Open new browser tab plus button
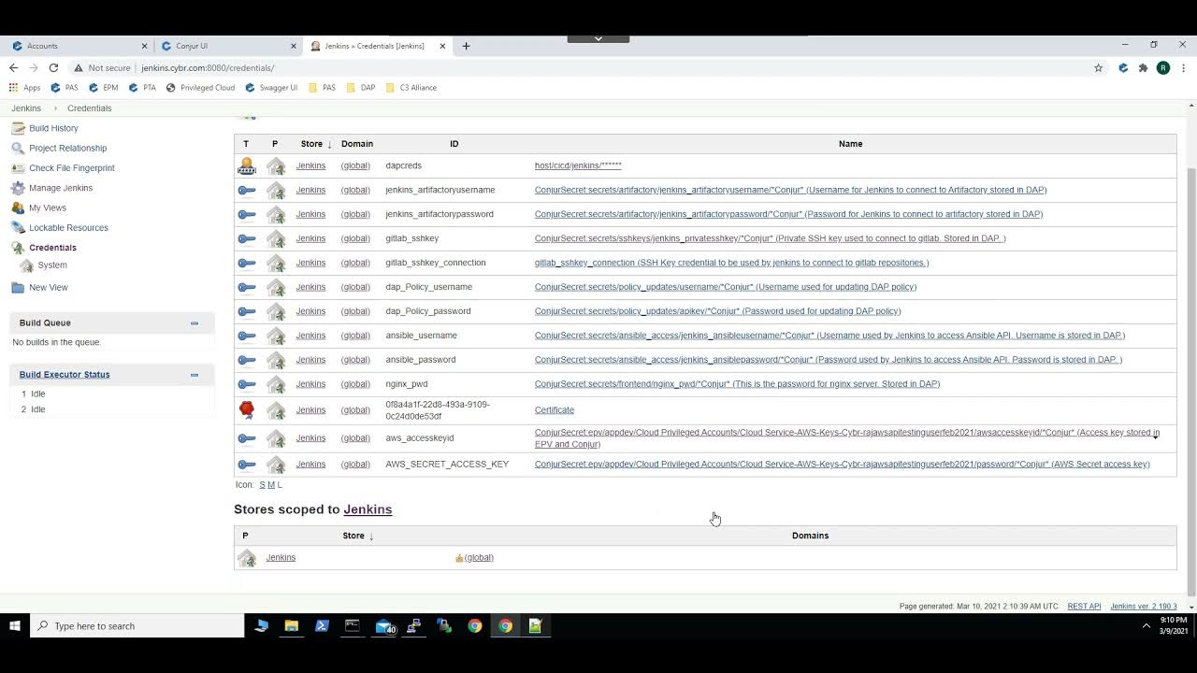Screen dimensions: 1197x673 (466, 46)
